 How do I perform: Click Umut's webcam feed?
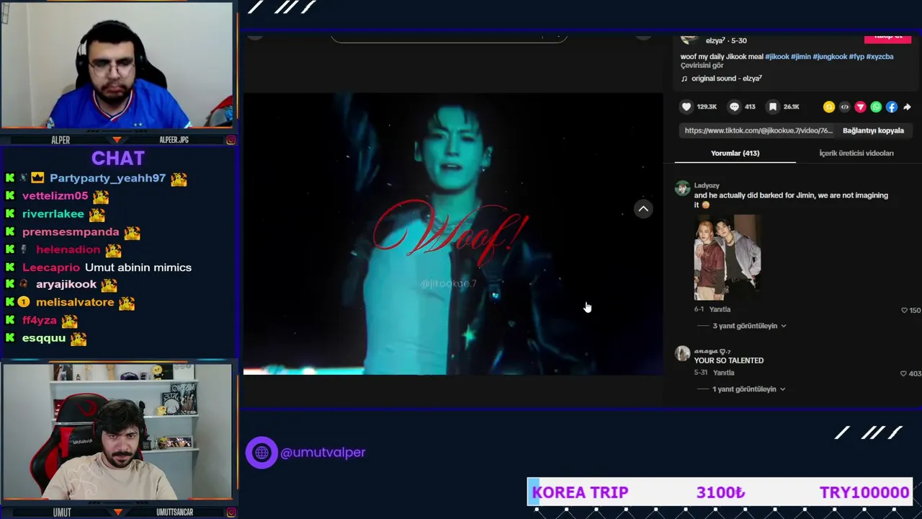pos(117,432)
